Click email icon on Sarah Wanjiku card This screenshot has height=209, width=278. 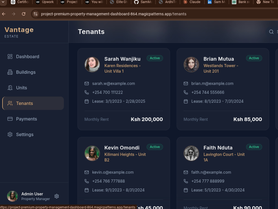(86, 84)
